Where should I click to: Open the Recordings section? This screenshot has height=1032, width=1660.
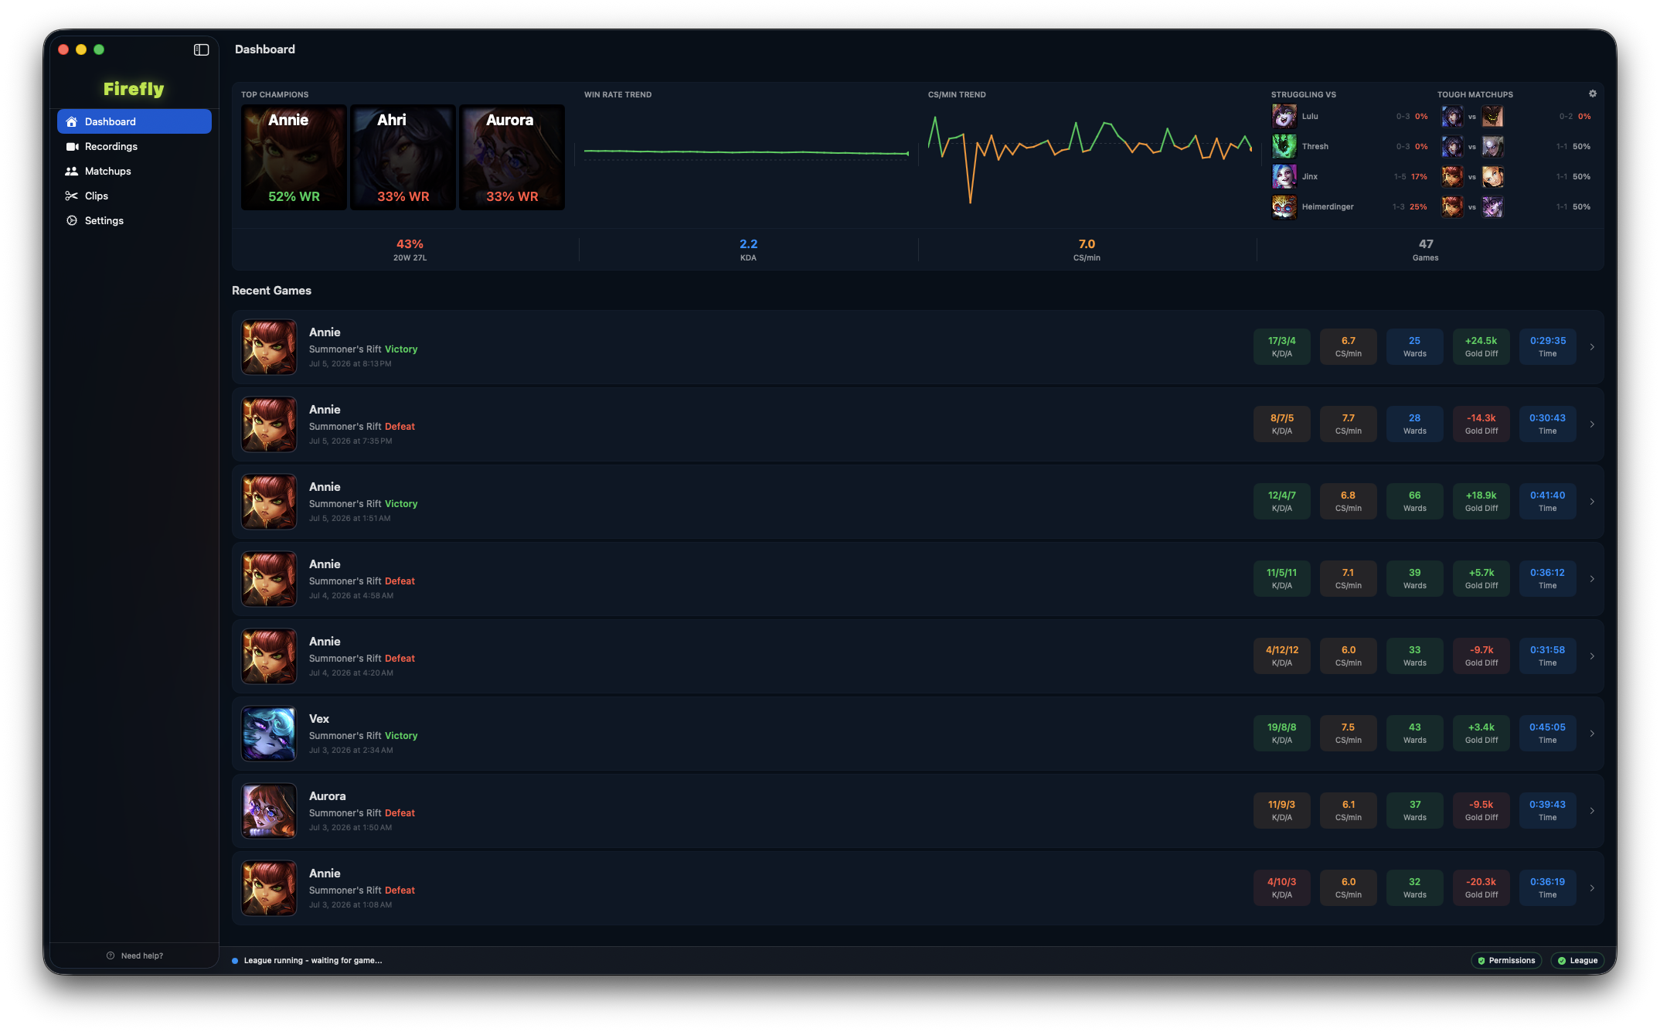pyautogui.click(x=134, y=146)
